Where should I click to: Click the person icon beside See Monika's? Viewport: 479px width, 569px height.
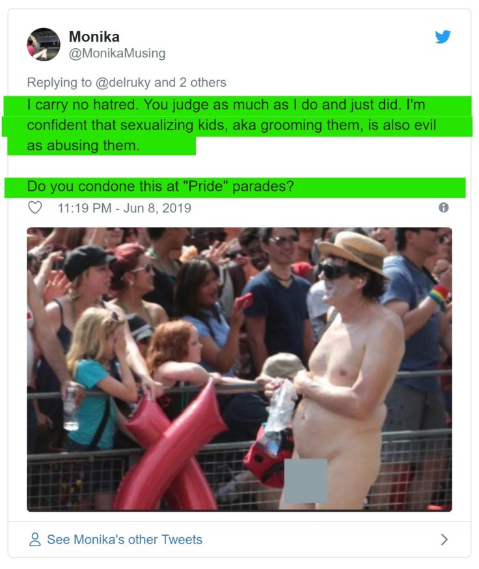[x=35, y=539]
